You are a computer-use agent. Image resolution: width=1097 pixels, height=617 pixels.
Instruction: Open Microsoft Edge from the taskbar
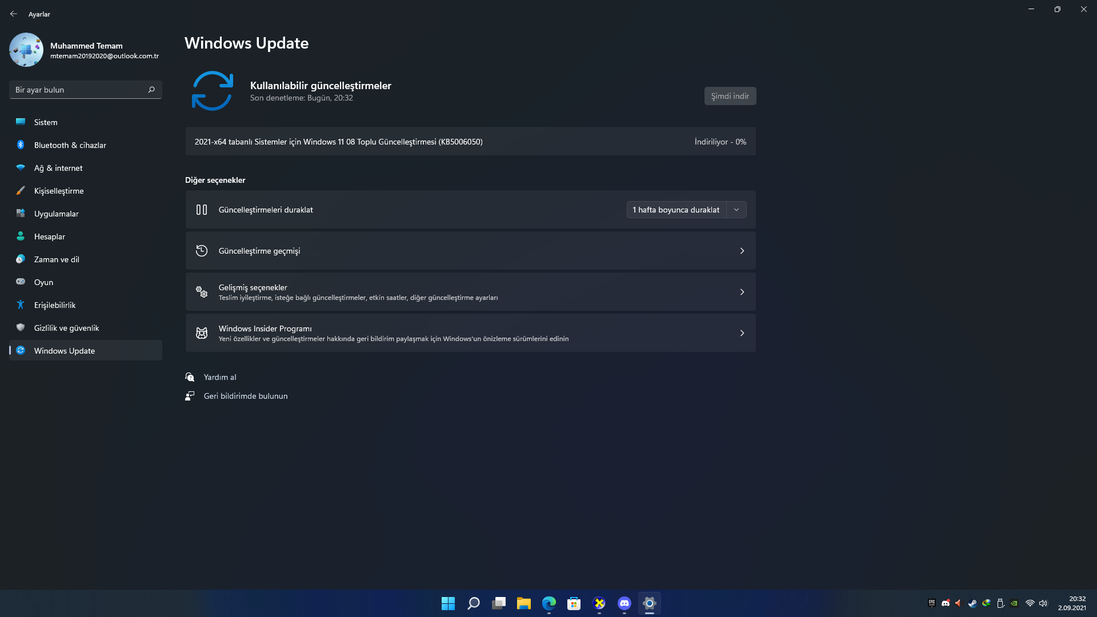[548, 603]
